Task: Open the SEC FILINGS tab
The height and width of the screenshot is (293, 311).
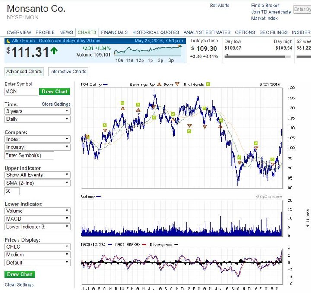Action: point(273,32)
